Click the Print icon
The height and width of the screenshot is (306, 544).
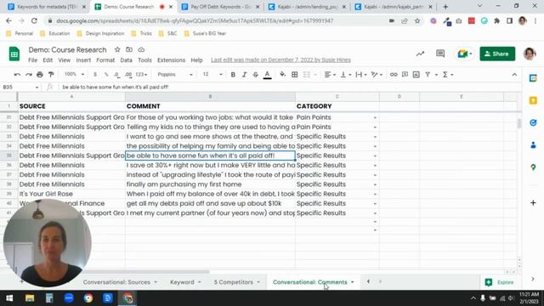point(40,75)
